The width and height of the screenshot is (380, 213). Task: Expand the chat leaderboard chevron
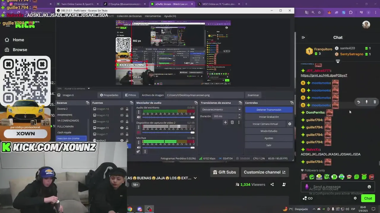coord(338,61)
